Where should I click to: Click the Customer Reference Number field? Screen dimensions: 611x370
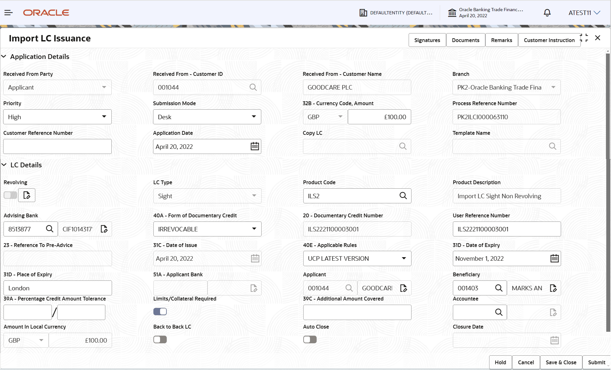coord(57,147)
